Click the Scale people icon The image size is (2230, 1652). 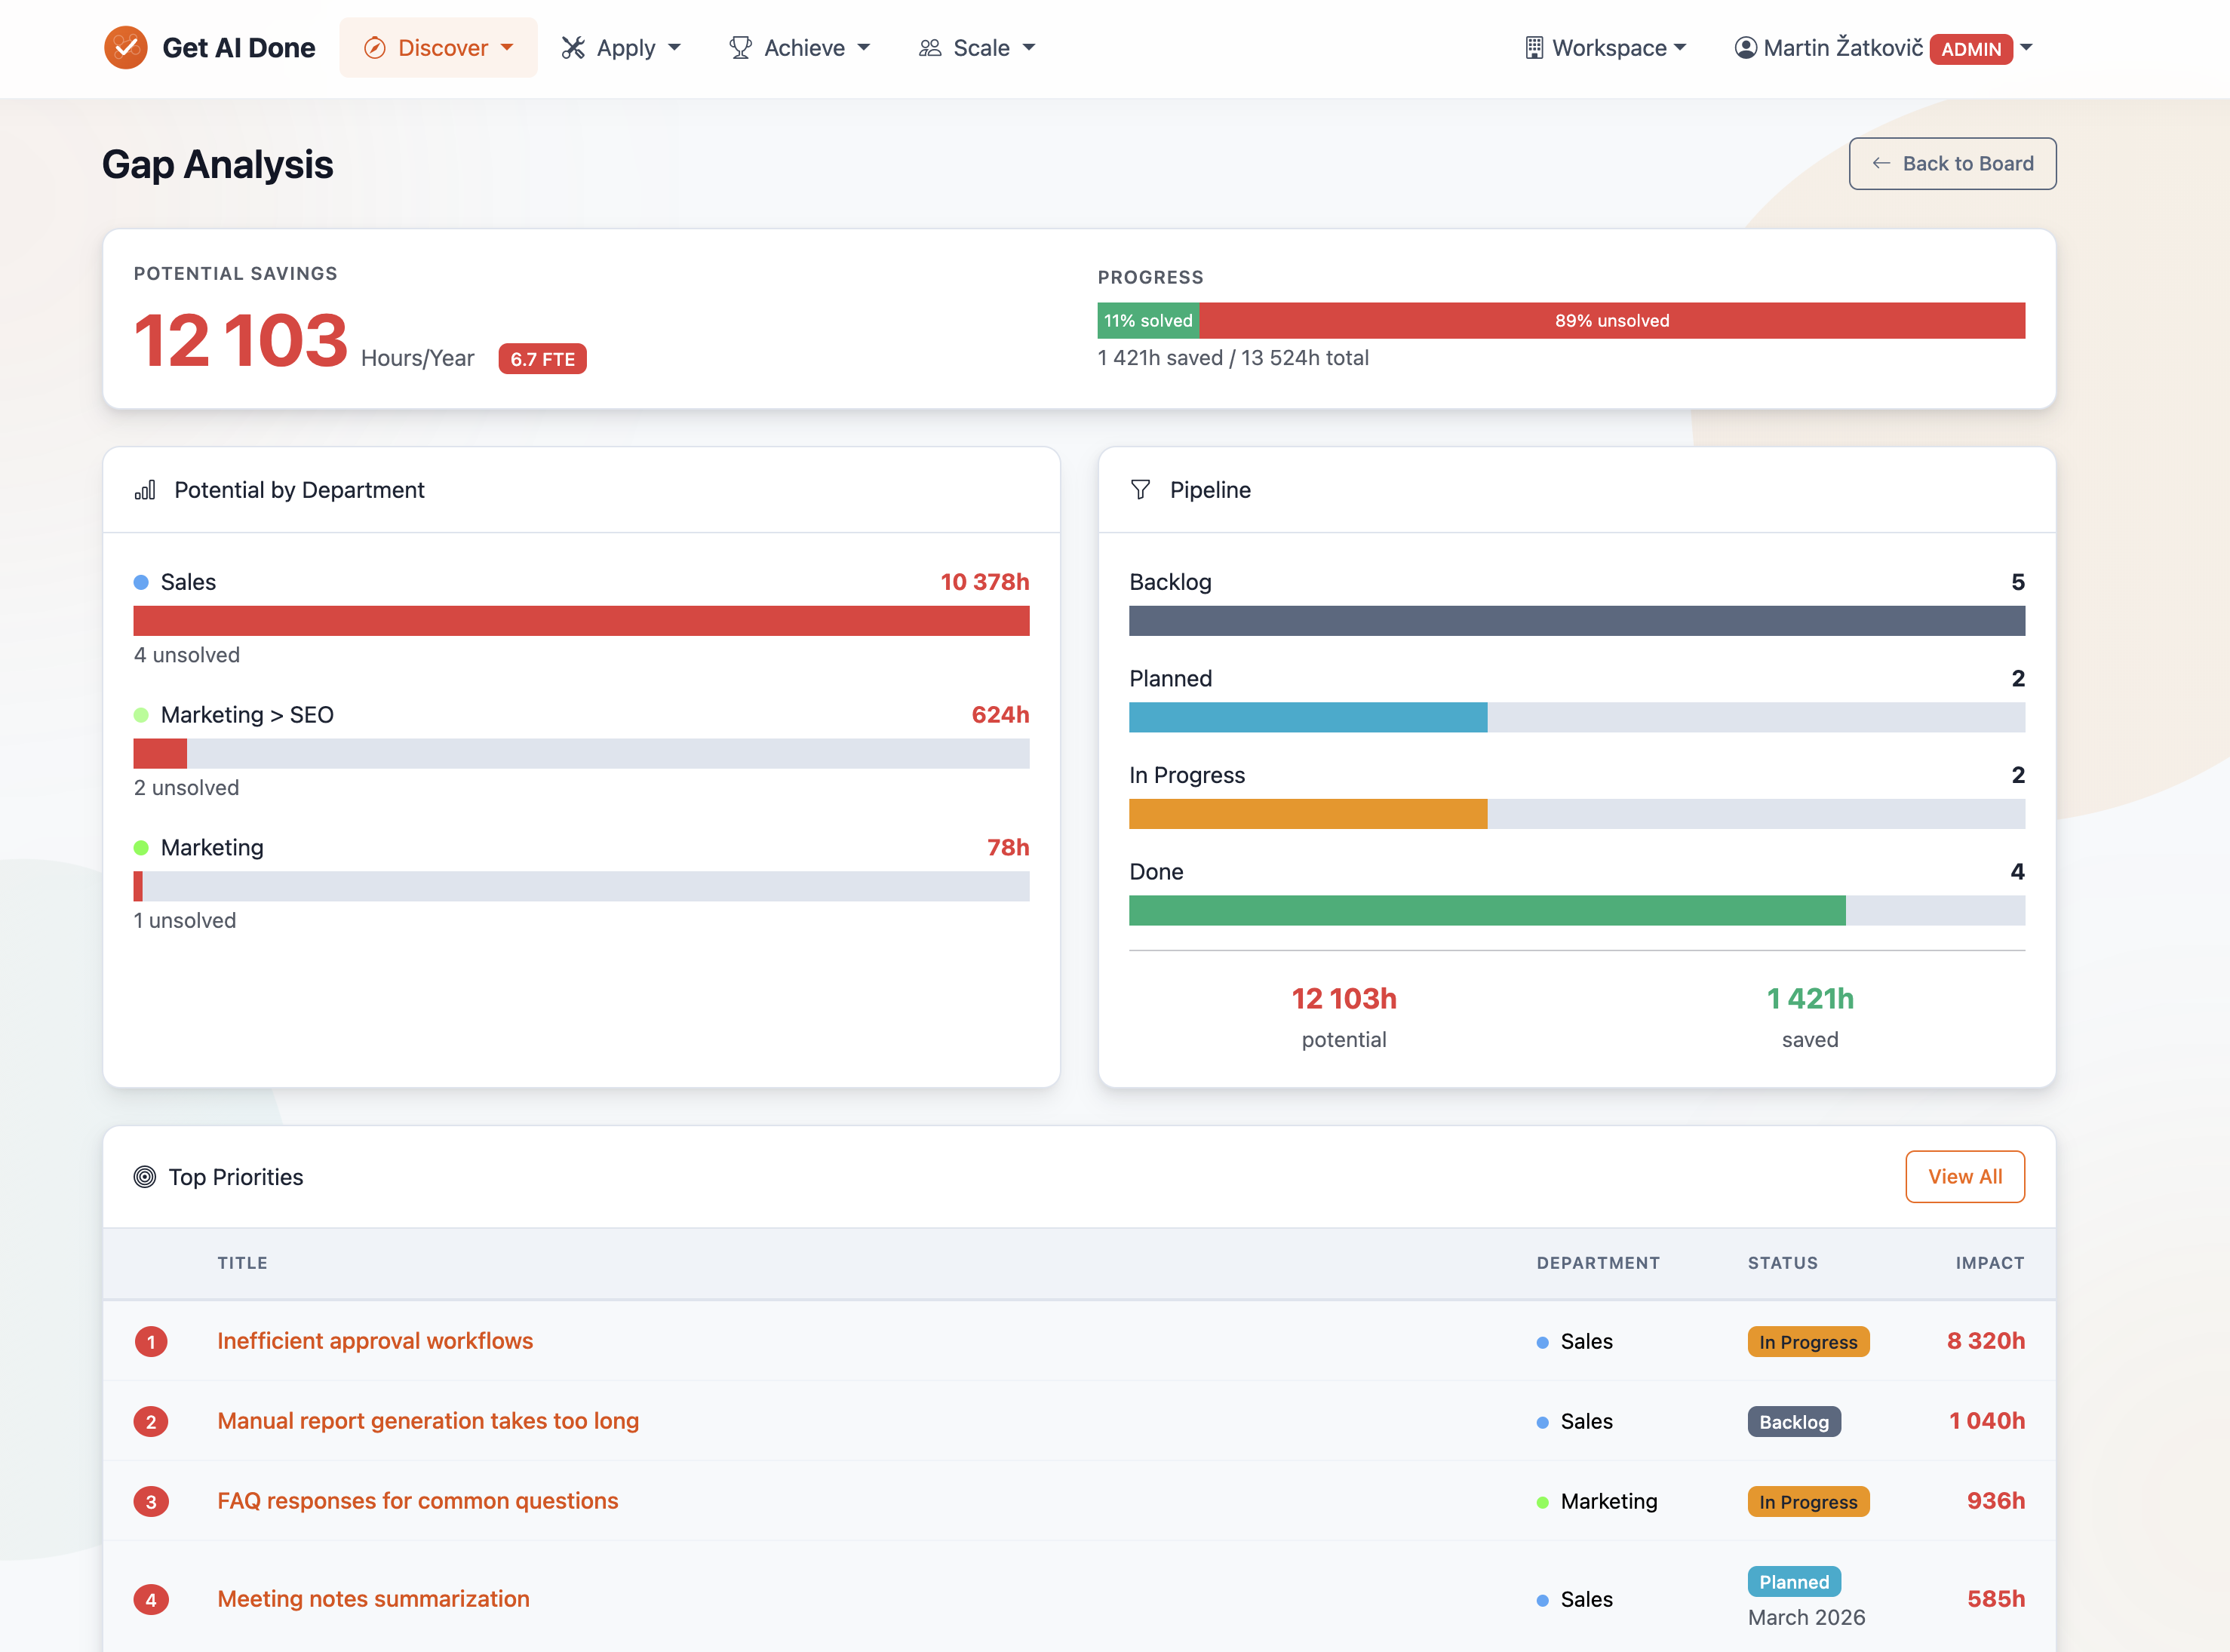(930, 48)
